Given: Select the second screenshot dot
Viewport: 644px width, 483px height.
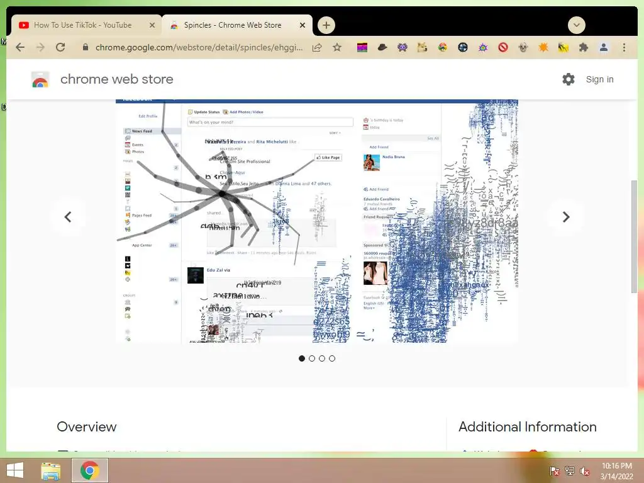Looking at the screenshot, I should pyautogui.click(x=312, y=358).
